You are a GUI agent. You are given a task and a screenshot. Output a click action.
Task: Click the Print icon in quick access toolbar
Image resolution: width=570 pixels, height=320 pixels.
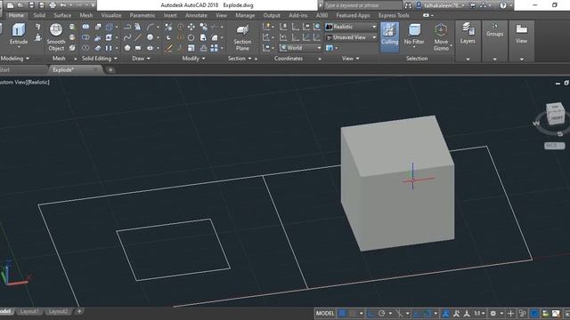(x=53, y=5)
